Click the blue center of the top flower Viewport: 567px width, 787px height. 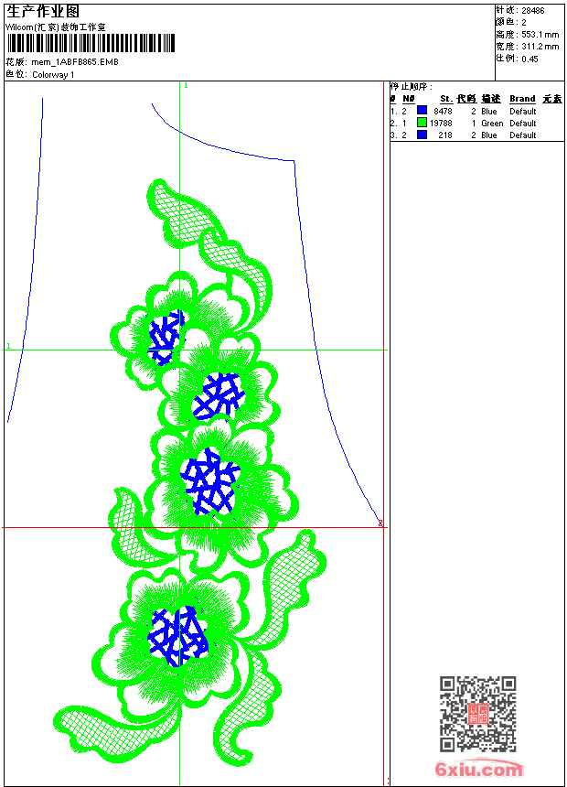(166, 336)
